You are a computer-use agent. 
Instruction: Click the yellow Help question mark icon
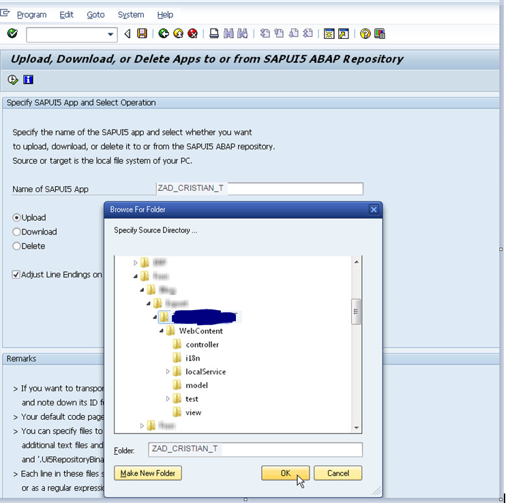(365, 33)
